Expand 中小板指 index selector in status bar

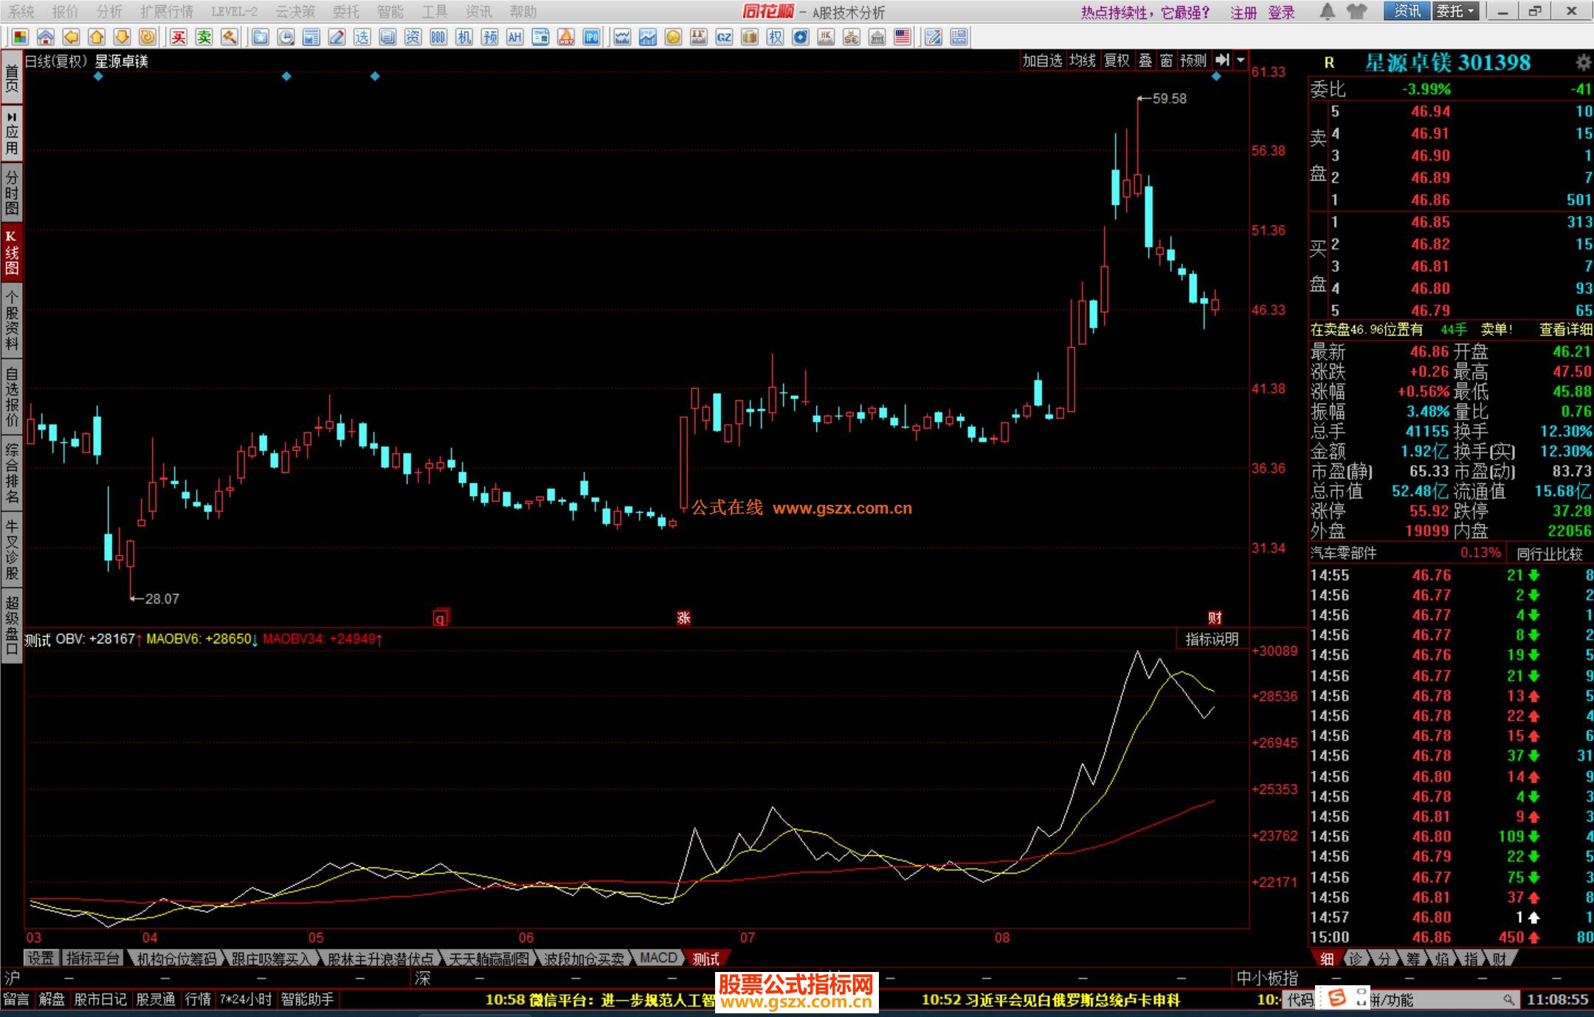tap(1266, 978)
